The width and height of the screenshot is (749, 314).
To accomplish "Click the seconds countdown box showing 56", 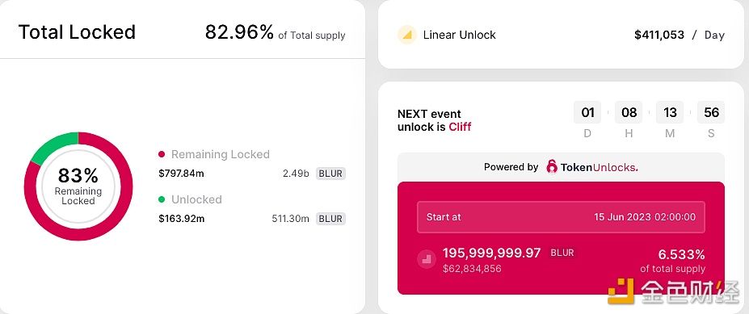I will click(711, 113).
